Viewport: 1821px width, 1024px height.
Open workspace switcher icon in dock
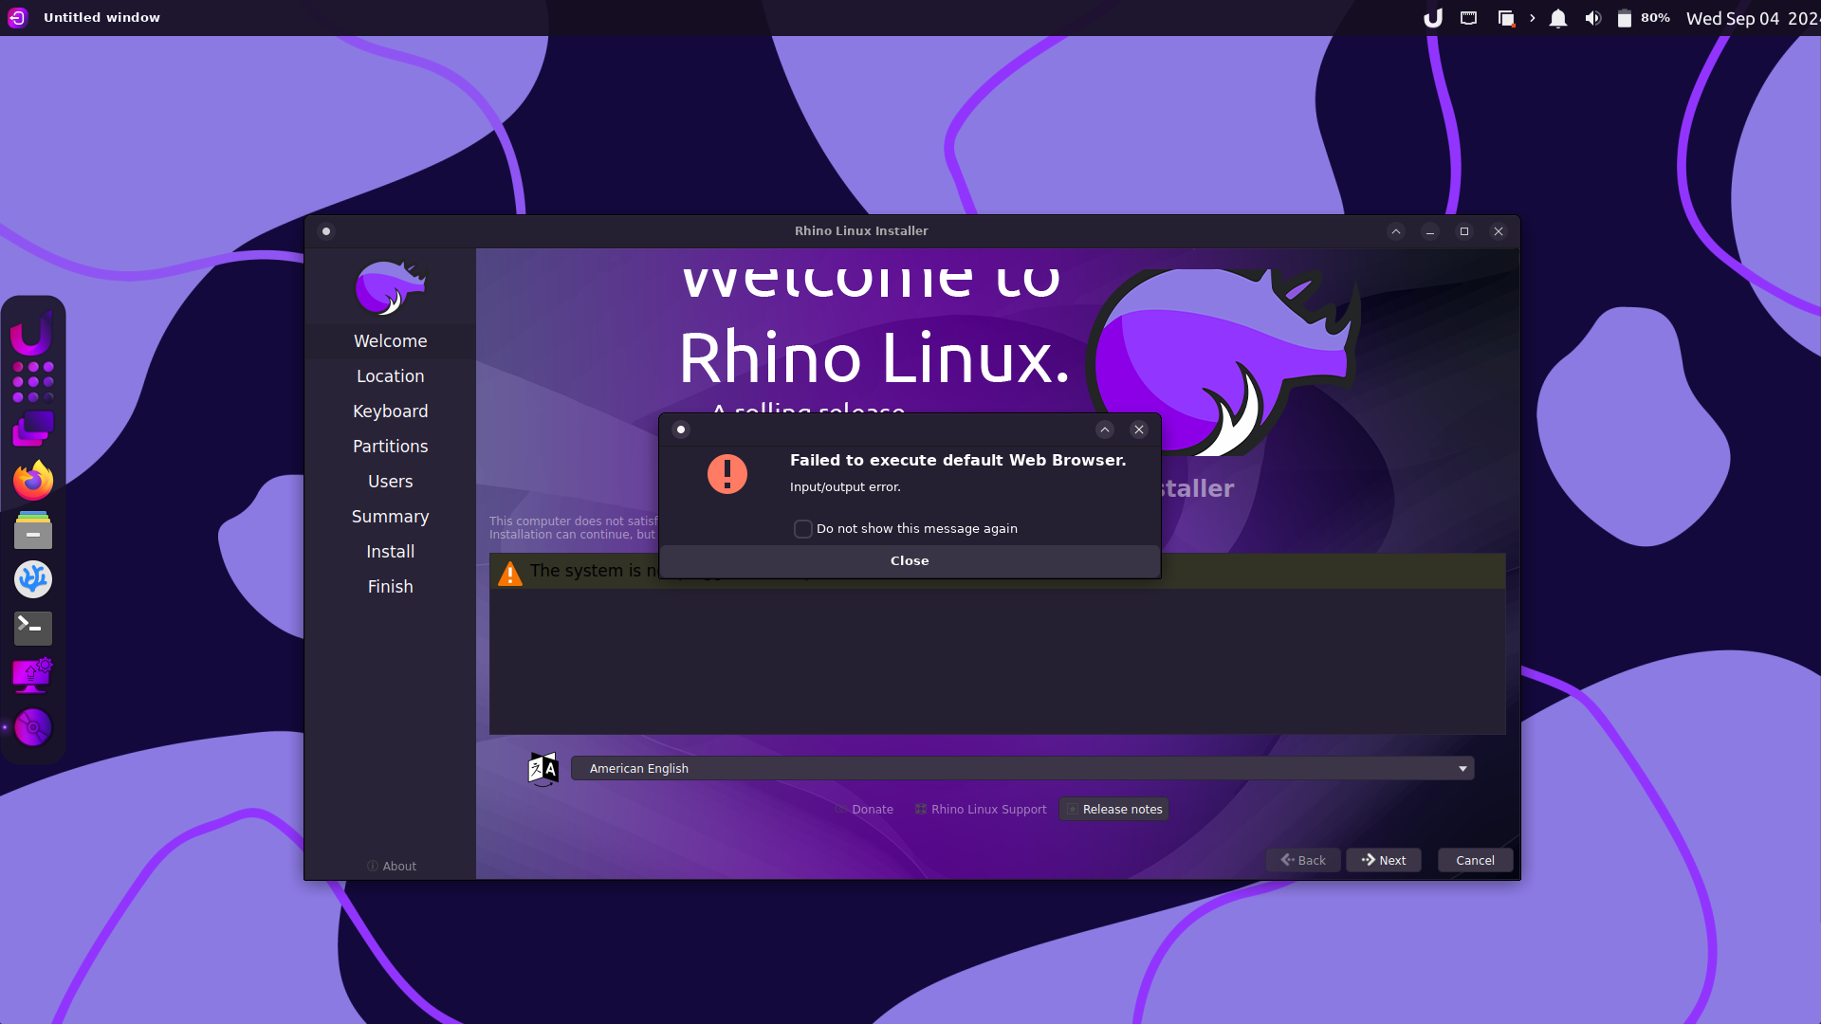(x=33, y=429)
